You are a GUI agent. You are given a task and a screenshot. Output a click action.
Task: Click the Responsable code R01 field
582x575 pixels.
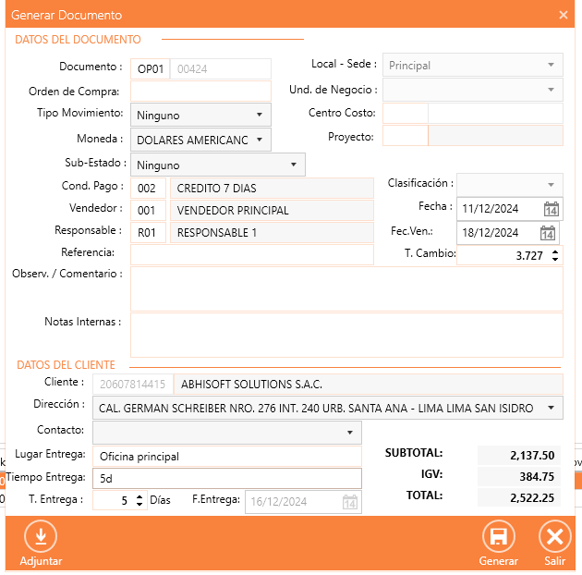click(x=148, y=233)
